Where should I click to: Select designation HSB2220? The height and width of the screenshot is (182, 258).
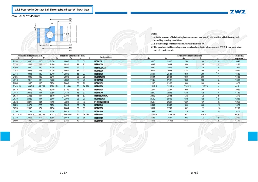(x=99, y=86)
